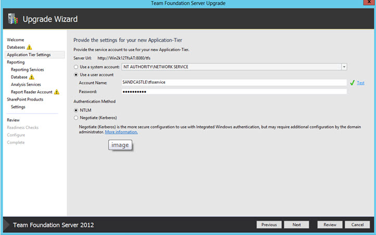Viewport: 376px width, 235px height.
Task: Open the Database step under Reporting
Action: point(19,77)
